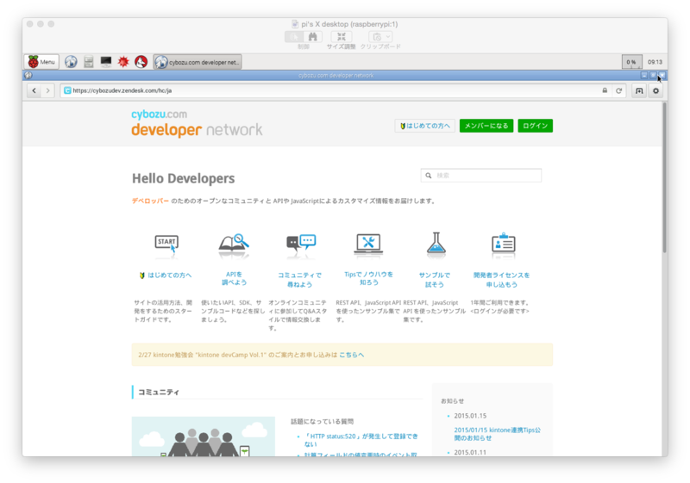Click the page vertical scrollbar thumb
This screenshot has height=483, width=690.
tap(664, 177)
